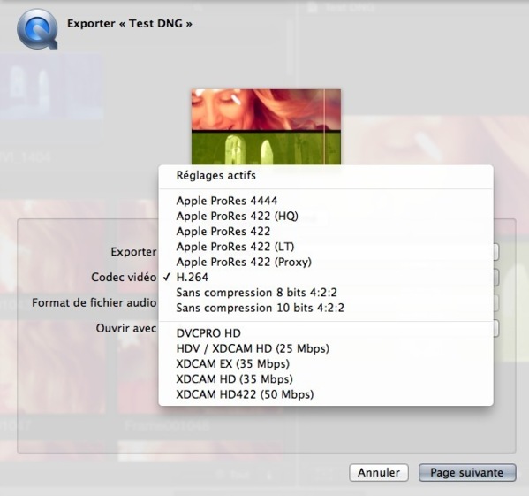
Task: Click the Annuler button
Action: [379, 472]
